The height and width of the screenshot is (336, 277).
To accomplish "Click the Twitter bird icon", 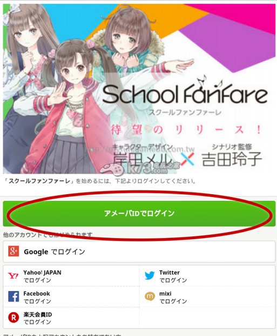I will click(150, 275).
